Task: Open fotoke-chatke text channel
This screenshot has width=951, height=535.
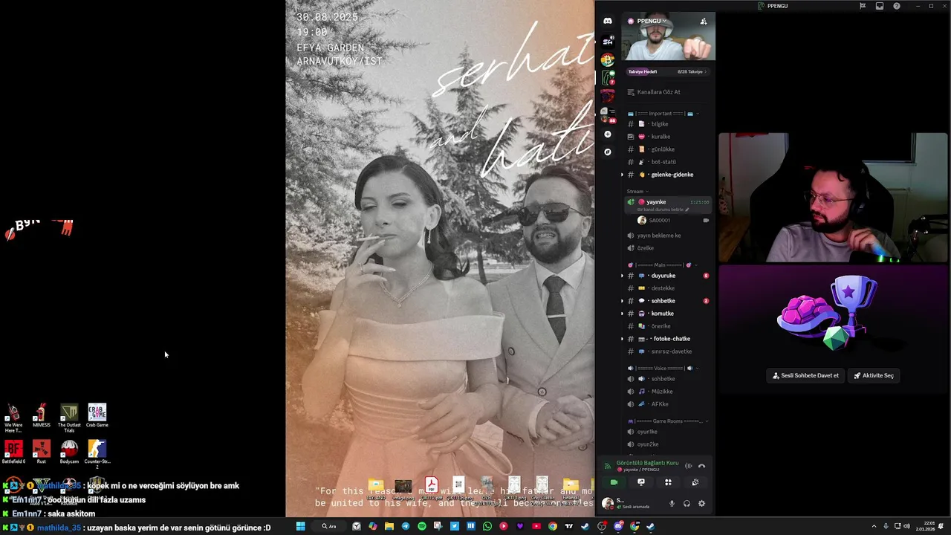Action: click(668, 339)
